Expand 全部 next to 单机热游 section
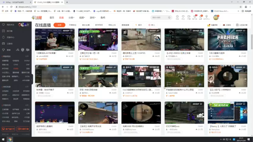This screenshot has height=142, width=253. 27,86
